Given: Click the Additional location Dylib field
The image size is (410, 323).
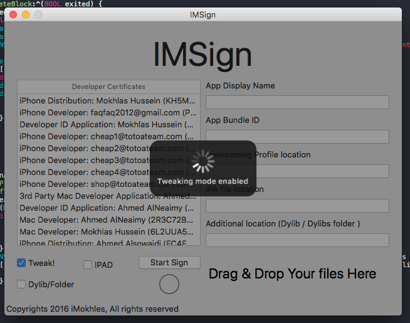Looking at the screenshot, I should [x=297, y=240].
